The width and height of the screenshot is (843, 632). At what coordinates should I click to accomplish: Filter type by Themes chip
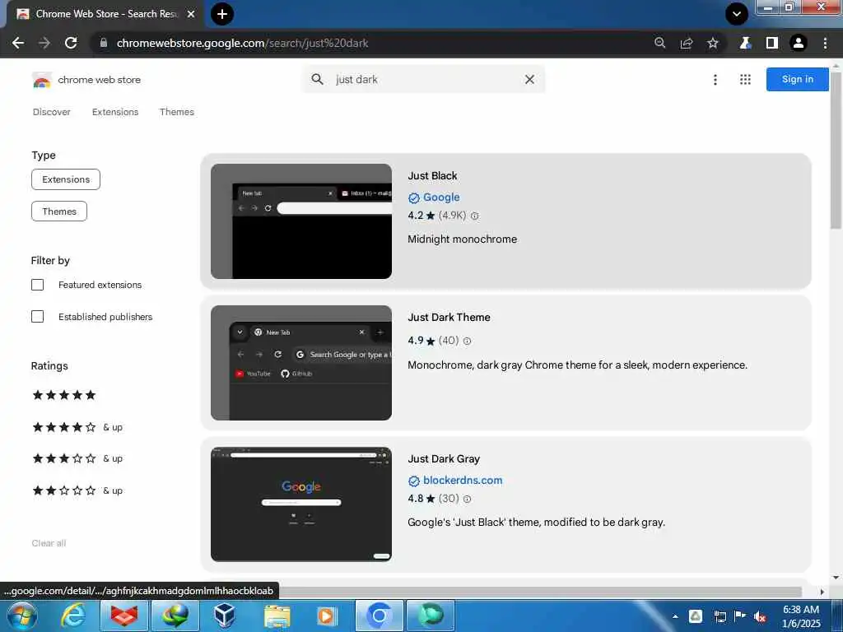tap(59, 211)
